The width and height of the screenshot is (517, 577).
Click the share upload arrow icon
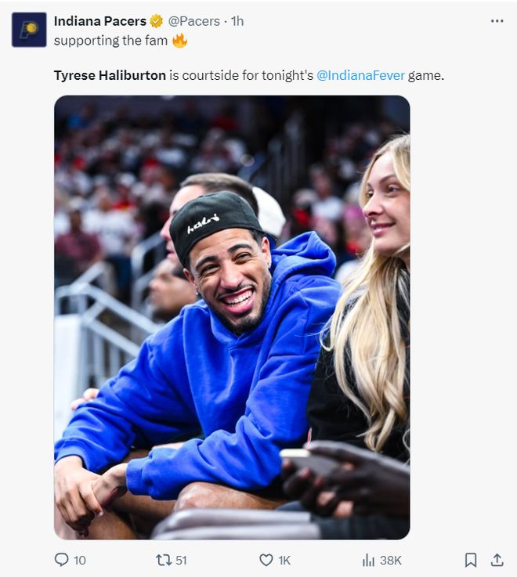click(497, 560)
